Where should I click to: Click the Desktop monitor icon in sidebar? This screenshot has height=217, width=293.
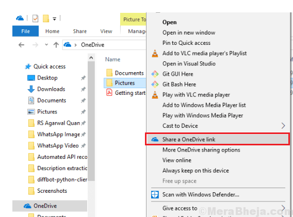(31, 78)
